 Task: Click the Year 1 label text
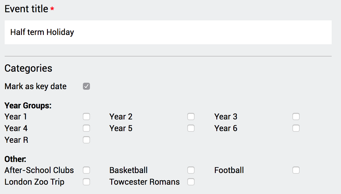point(16,117)
